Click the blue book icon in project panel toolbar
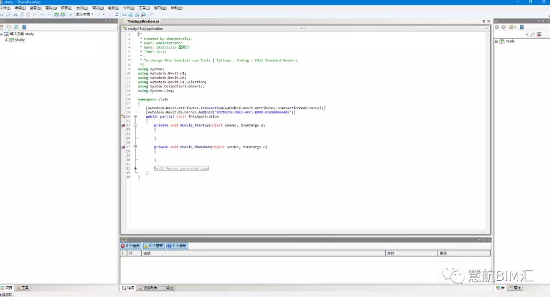This screenshot has height=297, width=550. pyautogui.click(x=24, y=27)
